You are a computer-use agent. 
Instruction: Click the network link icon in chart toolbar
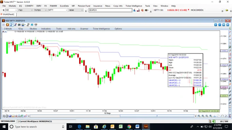[x=28, y=25]
